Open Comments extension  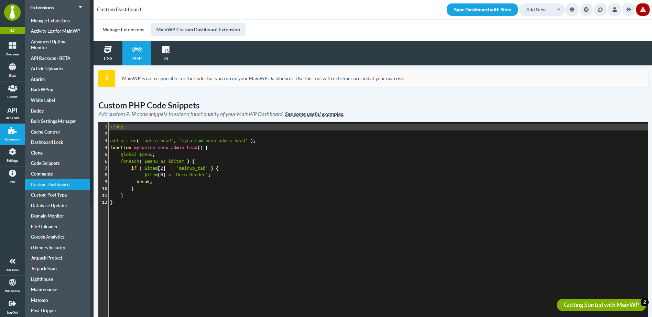coord(42,174)
